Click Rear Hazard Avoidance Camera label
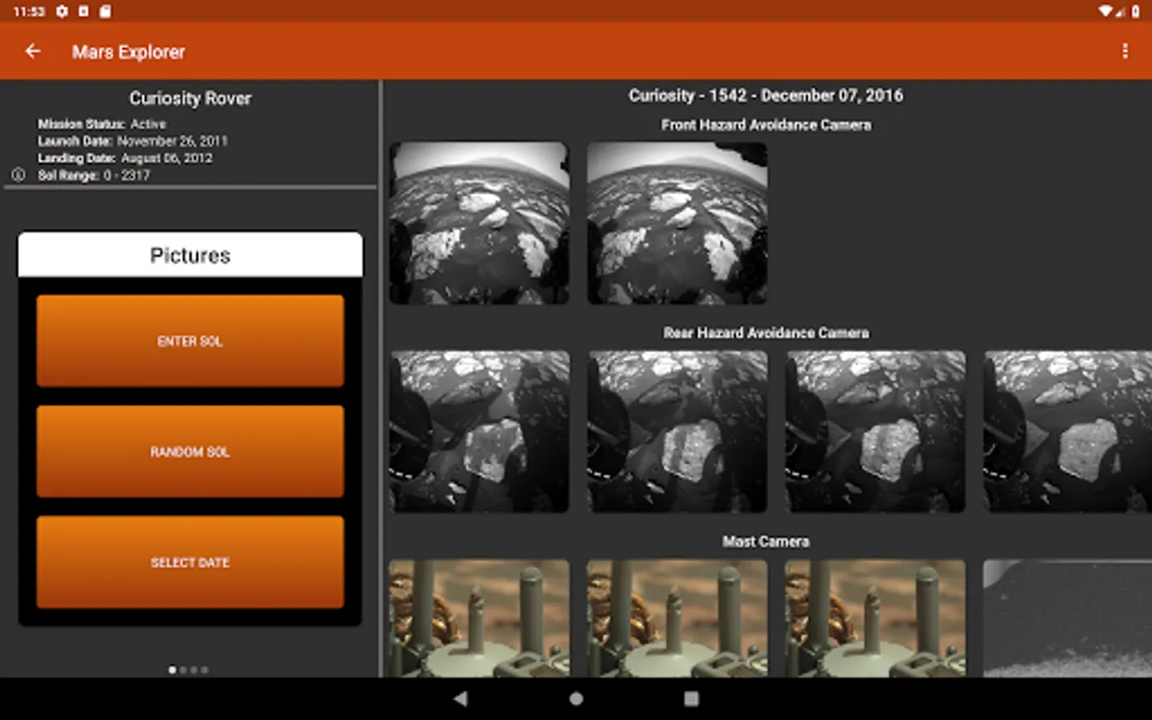 click(x=766, y=333)
